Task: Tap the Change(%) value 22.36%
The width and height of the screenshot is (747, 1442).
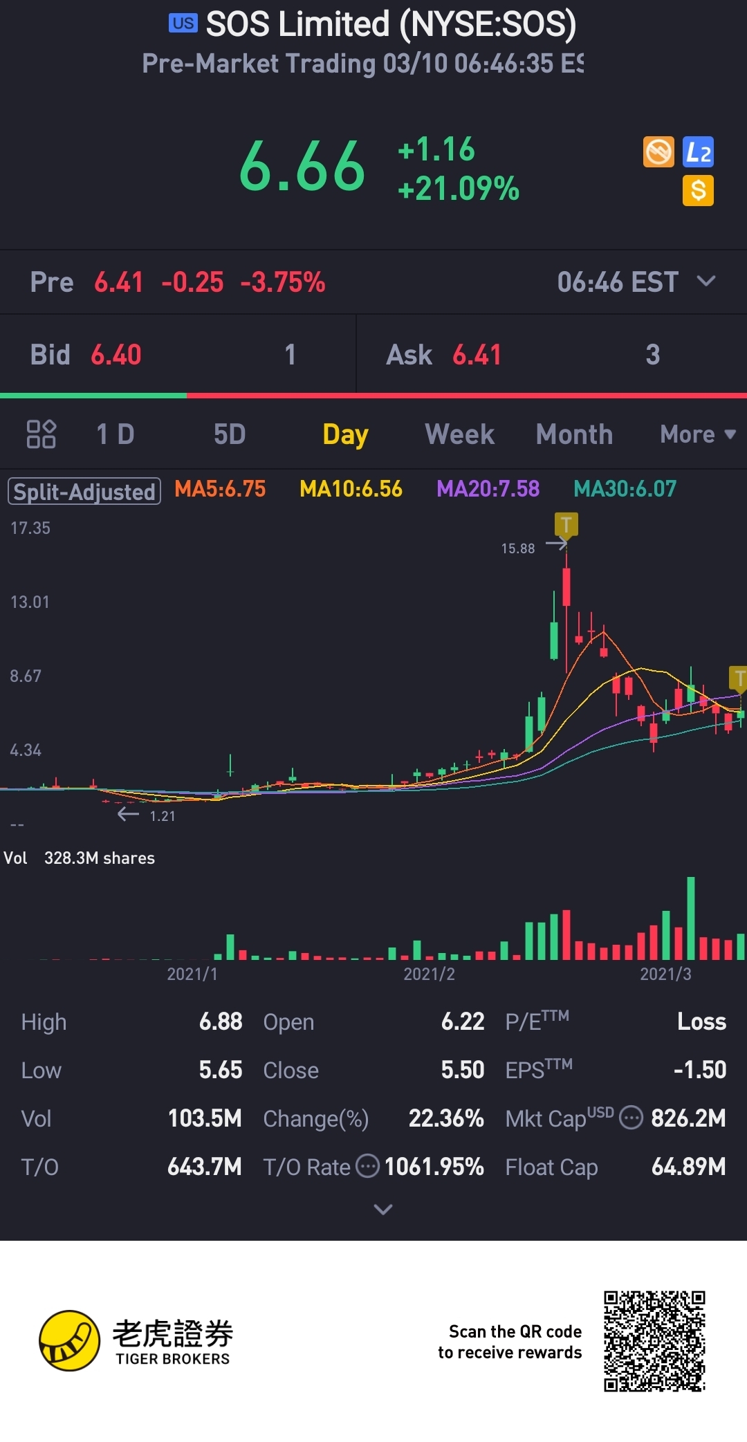Action: (x=446, y=1118)
